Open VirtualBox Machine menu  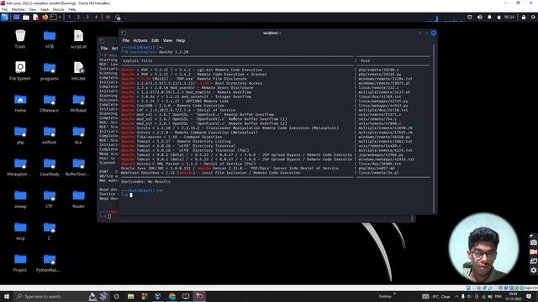pyautogui.click(x=18, y=9)
